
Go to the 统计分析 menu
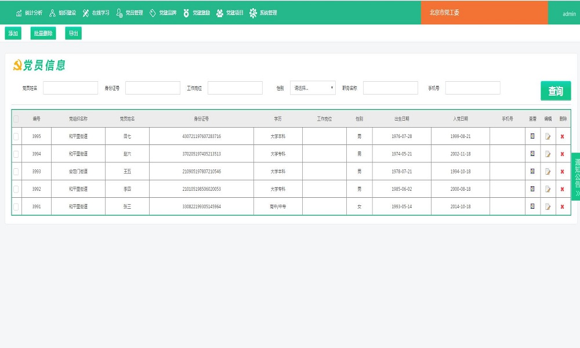[29, 13]
